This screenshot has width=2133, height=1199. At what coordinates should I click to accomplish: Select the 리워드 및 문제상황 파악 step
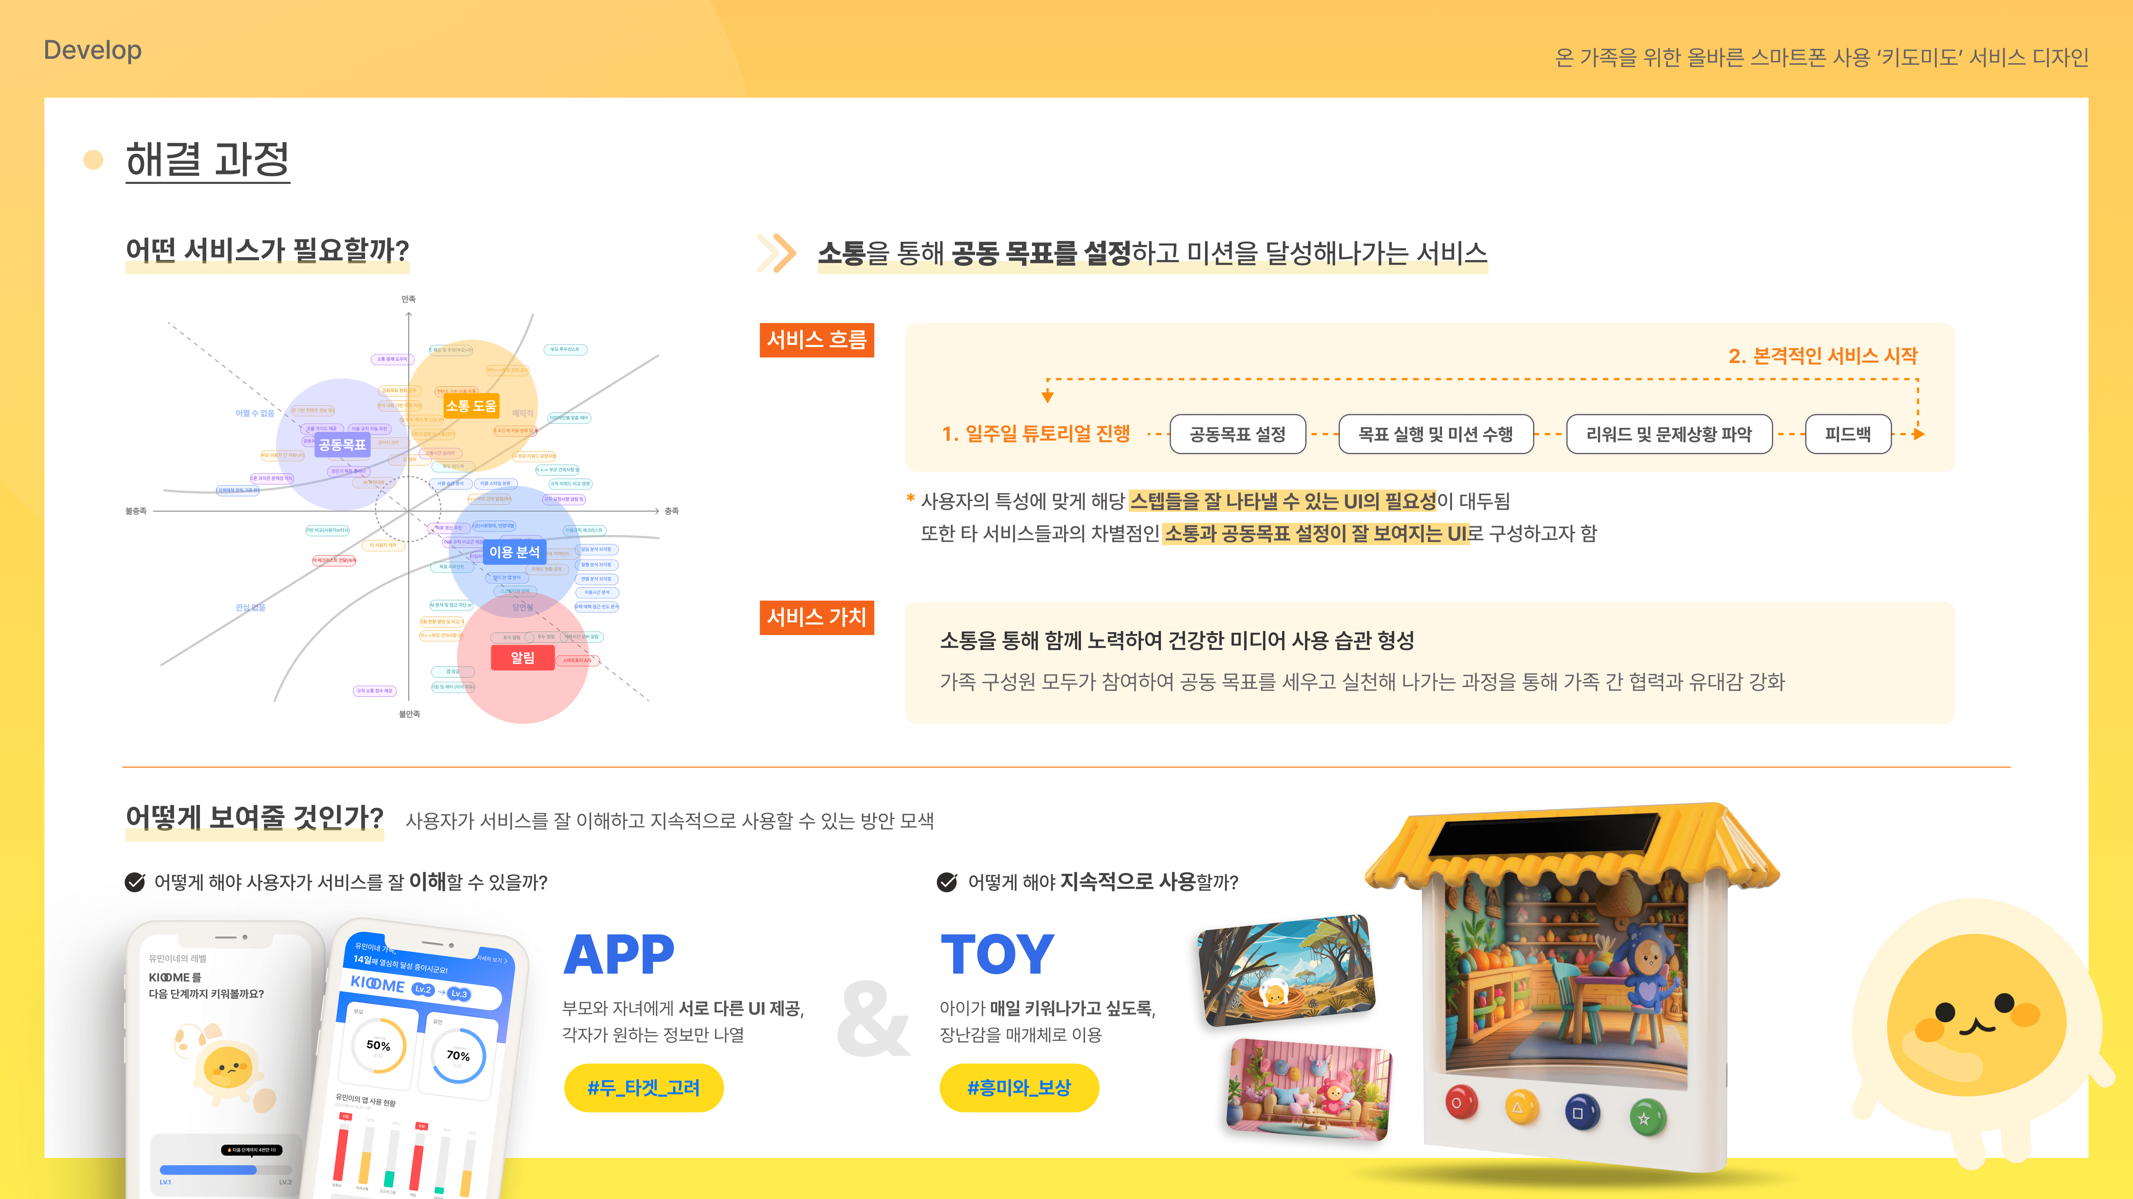1669,434
